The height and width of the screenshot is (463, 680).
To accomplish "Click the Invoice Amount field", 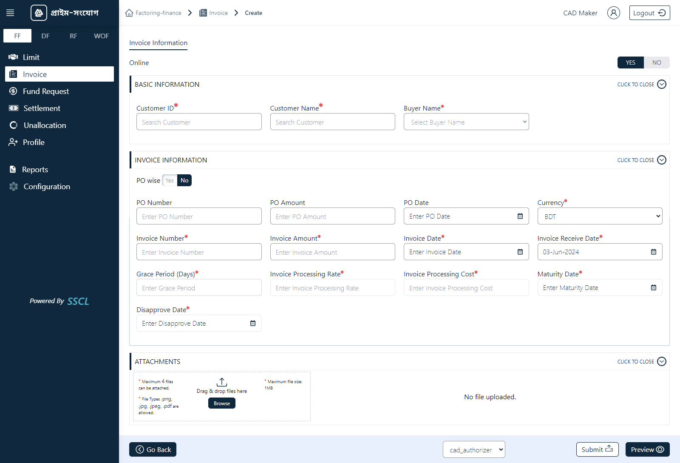I will click(332, 252).
